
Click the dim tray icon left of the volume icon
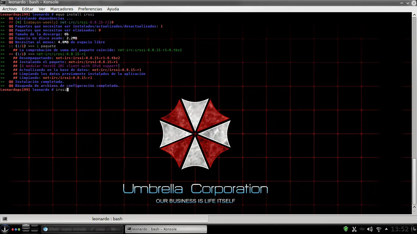point(362,229)
